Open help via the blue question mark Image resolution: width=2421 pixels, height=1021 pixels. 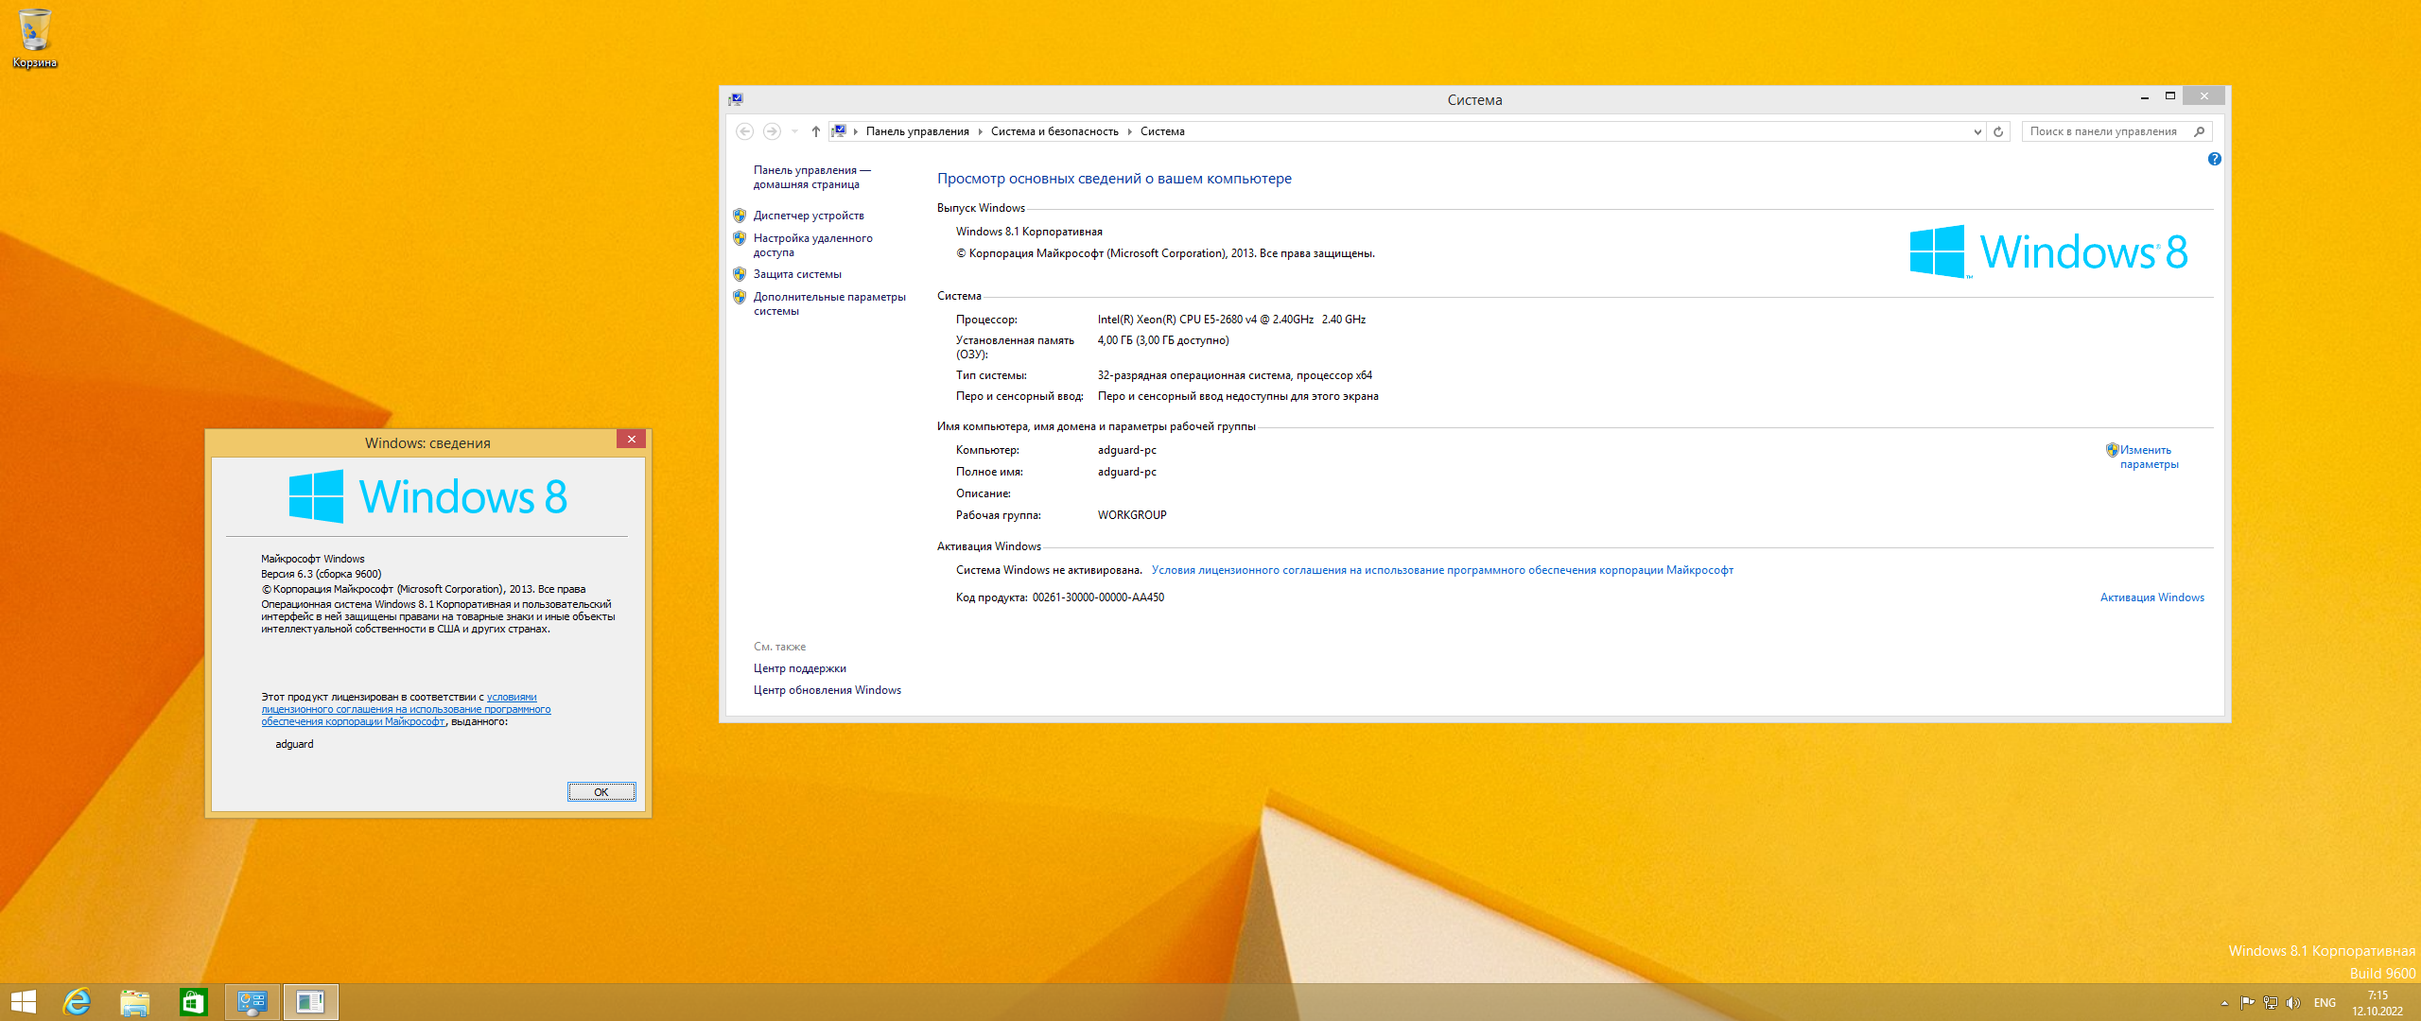(x=2214, y=159)
